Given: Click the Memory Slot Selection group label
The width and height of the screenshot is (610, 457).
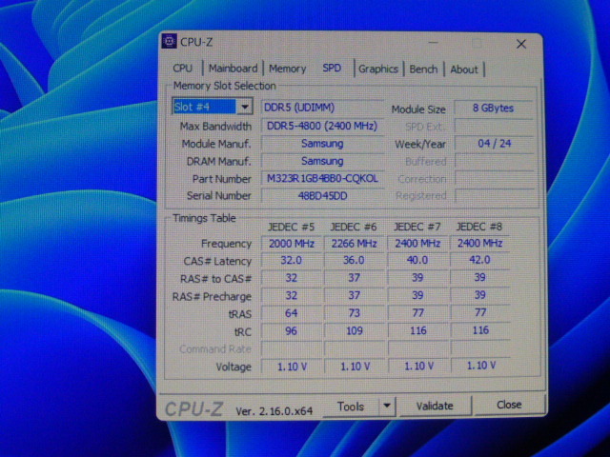Looking at the screenshot, I should pos(225,86).
